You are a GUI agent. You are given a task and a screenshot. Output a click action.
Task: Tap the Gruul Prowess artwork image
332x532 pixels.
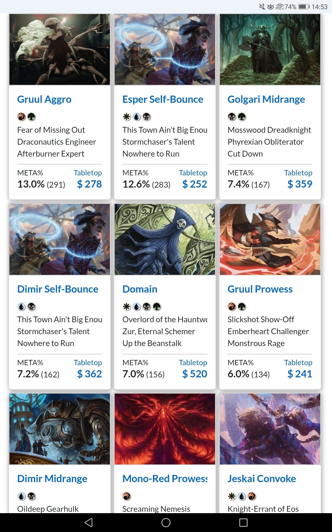pyautogui.click(x=270, y=239)
